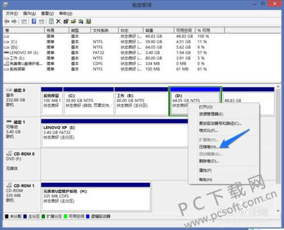Click the properties icon in toolbar
This screenshot has height=230, width=284.
tap(66, 21)
